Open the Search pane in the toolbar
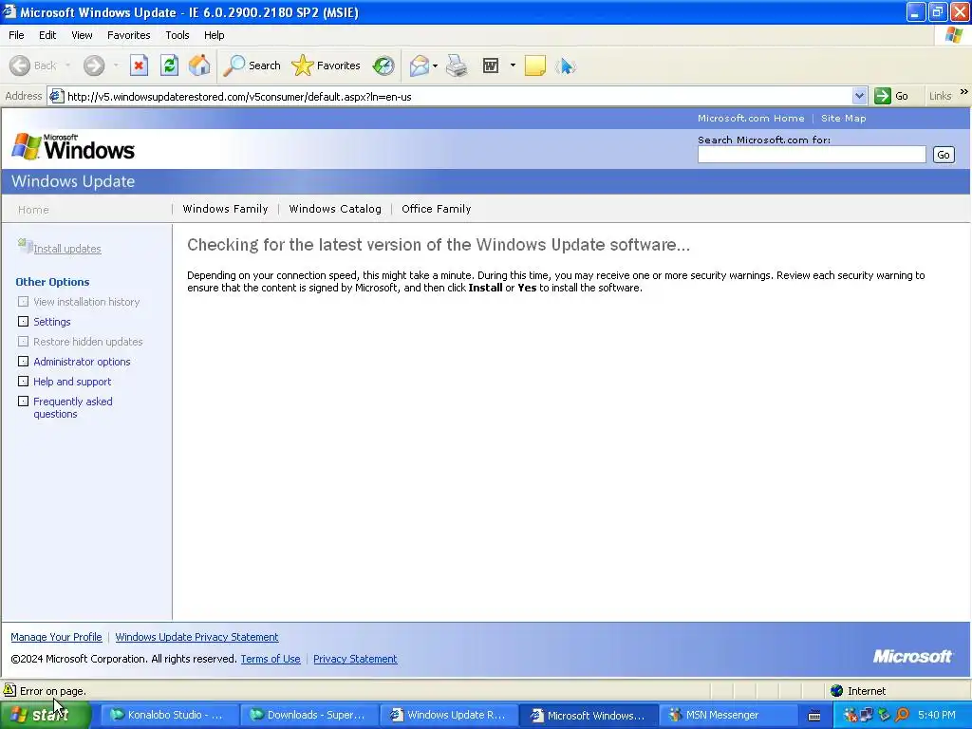972x729 pixels. coord(252,65)
